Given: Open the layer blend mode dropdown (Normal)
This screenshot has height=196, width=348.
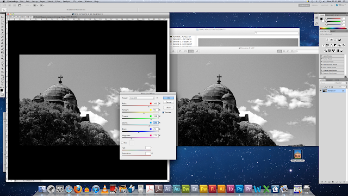Looking at the screenshot, I should (x=328, y=83).
